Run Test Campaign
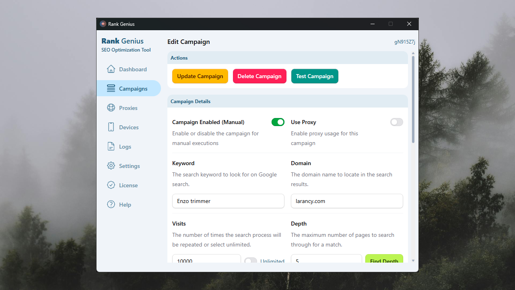This screenshot has width=515, height=290. click(x=315, y=76)
